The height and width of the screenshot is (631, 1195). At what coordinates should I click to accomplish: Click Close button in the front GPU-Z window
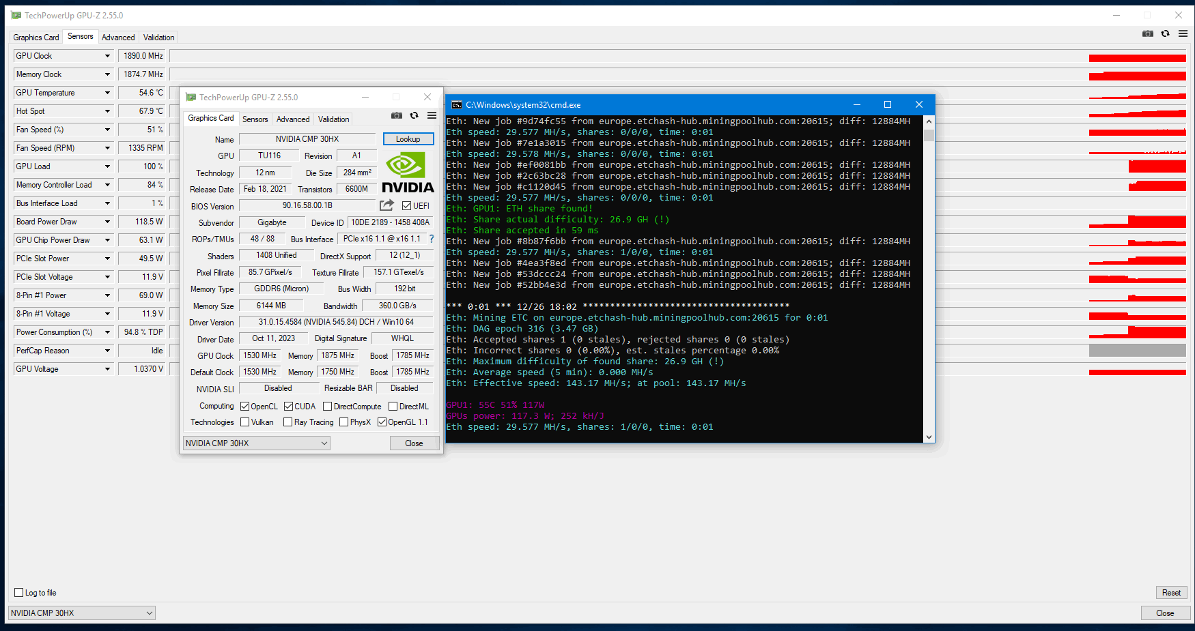(414, 443)
